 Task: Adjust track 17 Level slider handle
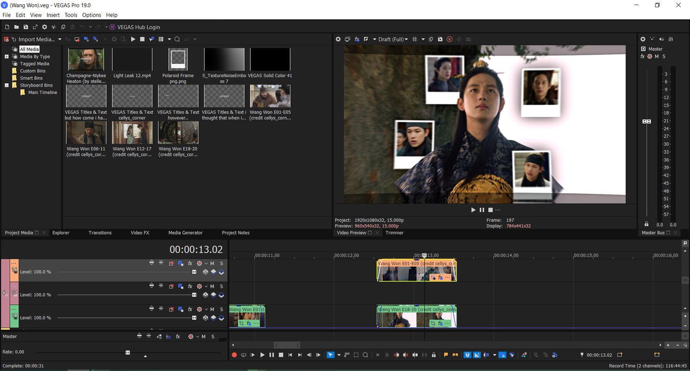click(x=194, y=295)
